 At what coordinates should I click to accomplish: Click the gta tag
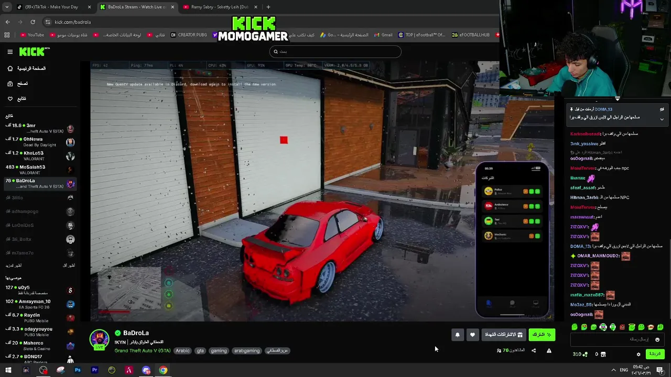click(200, 351)
